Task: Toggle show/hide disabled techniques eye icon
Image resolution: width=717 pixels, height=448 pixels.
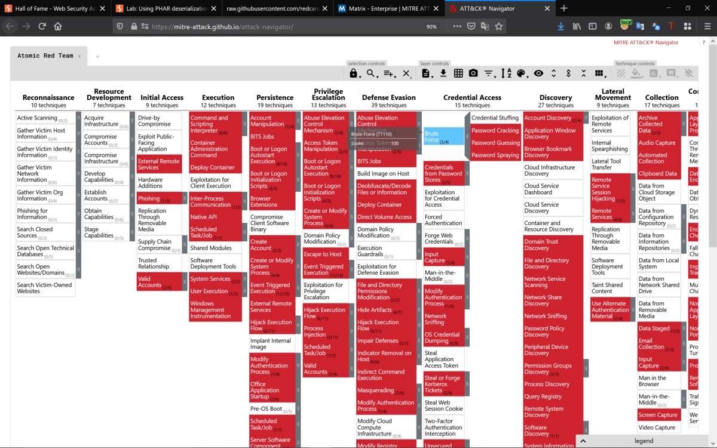Action: 538,73
